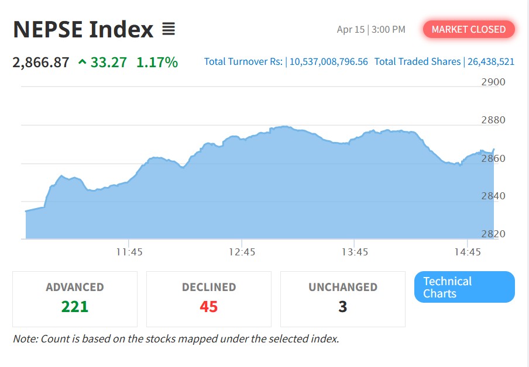
Task: Click the MARKET CLOSED status badge
Action: pos(469,29)
